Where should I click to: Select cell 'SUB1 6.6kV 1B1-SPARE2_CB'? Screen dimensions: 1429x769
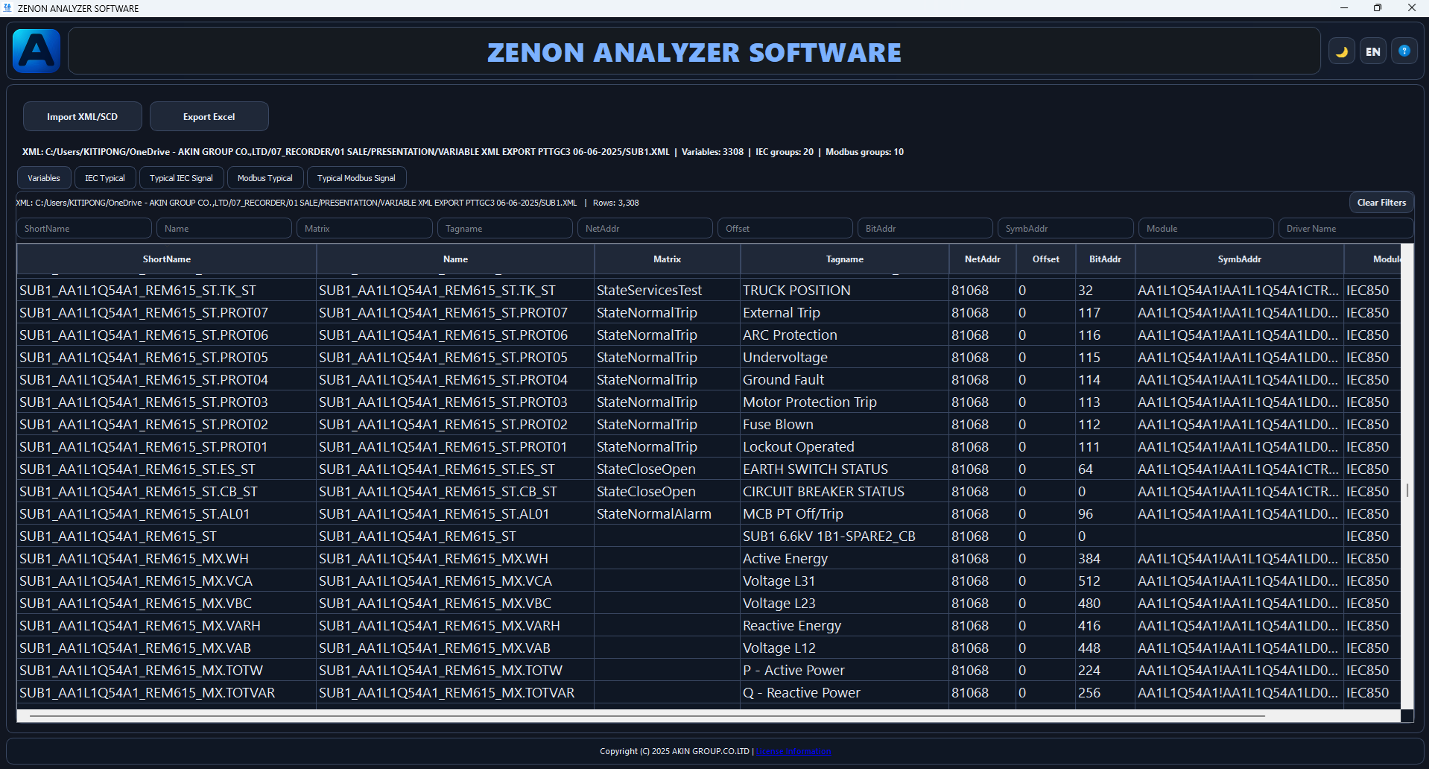coord(845,537)
